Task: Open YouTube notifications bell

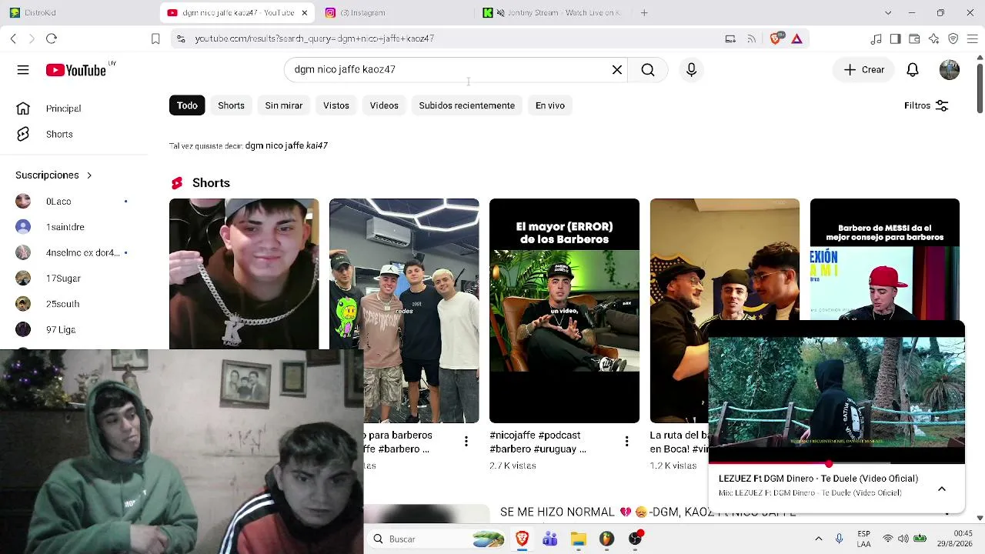Action: pyautogui.click(x=913, y=70)
